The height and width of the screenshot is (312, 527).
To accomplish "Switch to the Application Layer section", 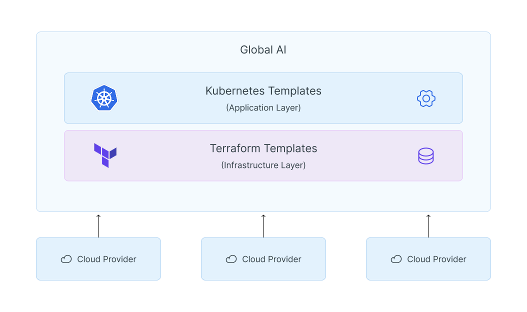I will pos(263,107).
